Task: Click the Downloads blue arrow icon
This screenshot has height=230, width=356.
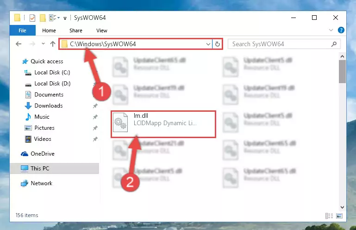Action: pos(28,106)
